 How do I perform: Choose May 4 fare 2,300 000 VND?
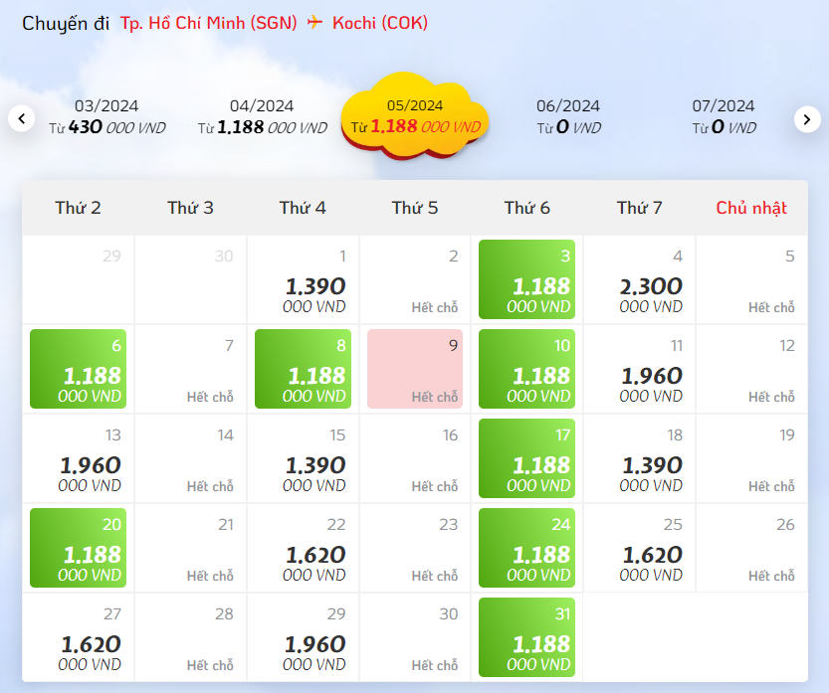coord(639,279)
